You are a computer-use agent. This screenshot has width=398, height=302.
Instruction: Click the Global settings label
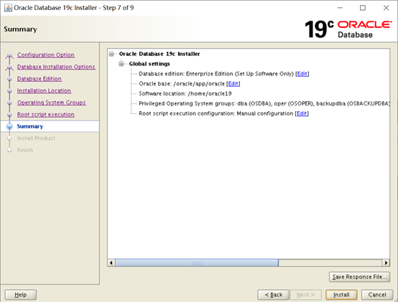click(x=149, y=64)
